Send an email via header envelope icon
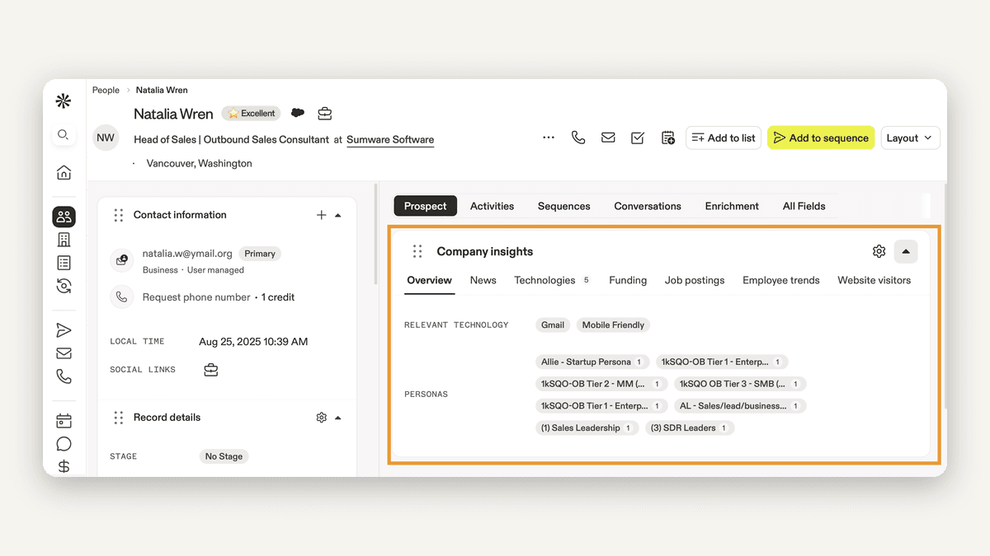Viewport: 990px width, 556px height. [608, 138]
